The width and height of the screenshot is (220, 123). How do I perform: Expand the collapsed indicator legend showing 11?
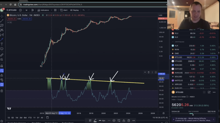coord(9,22)
